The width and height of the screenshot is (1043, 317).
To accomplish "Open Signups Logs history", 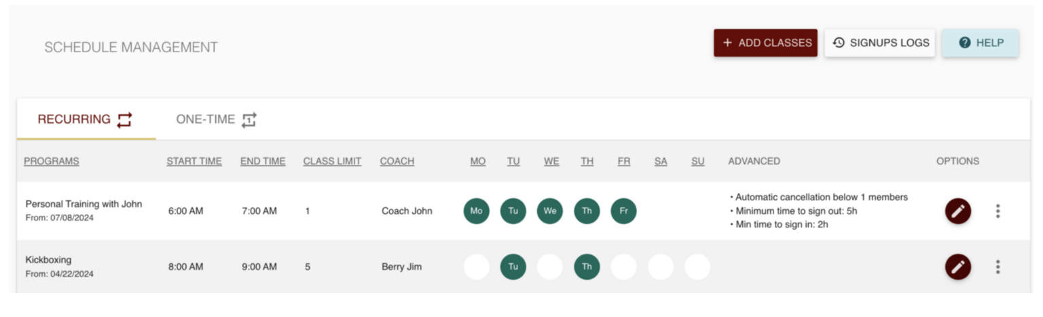I will (x=880, y=43).
